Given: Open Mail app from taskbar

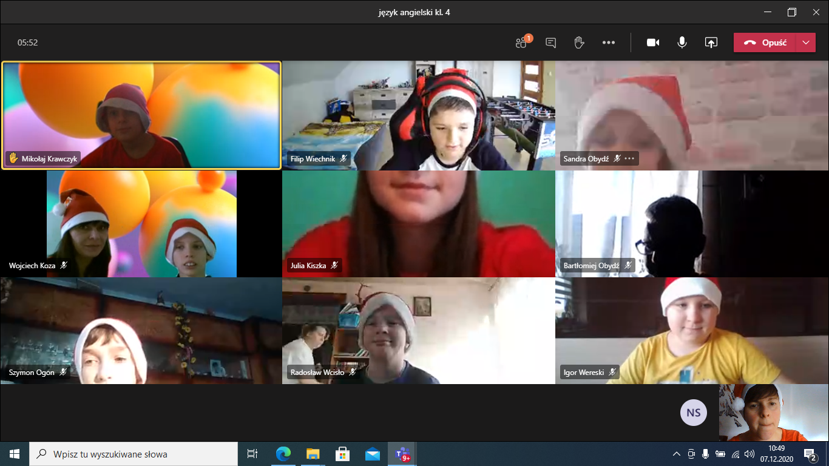Looking at the screenshot, I should coord(372,454).
